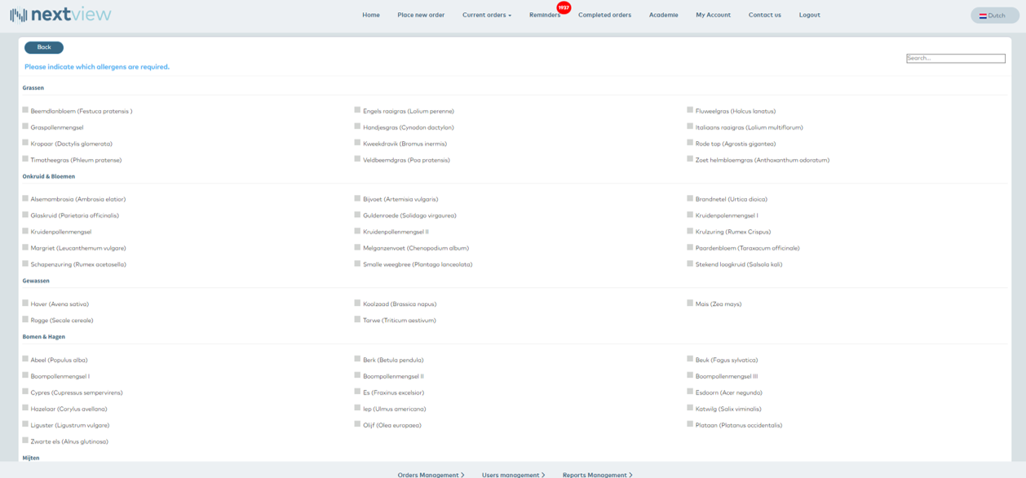Open the Current orders dropdown
The width and height of the screenshot is (1026, 478).
tap(487, 15)
